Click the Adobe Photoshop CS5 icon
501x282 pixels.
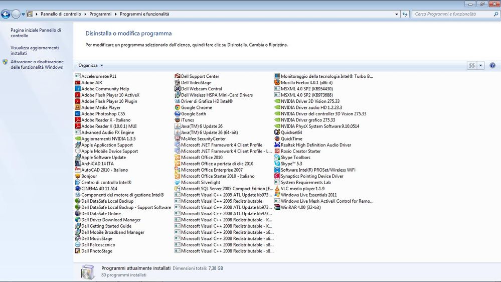[x=77, y=114]
